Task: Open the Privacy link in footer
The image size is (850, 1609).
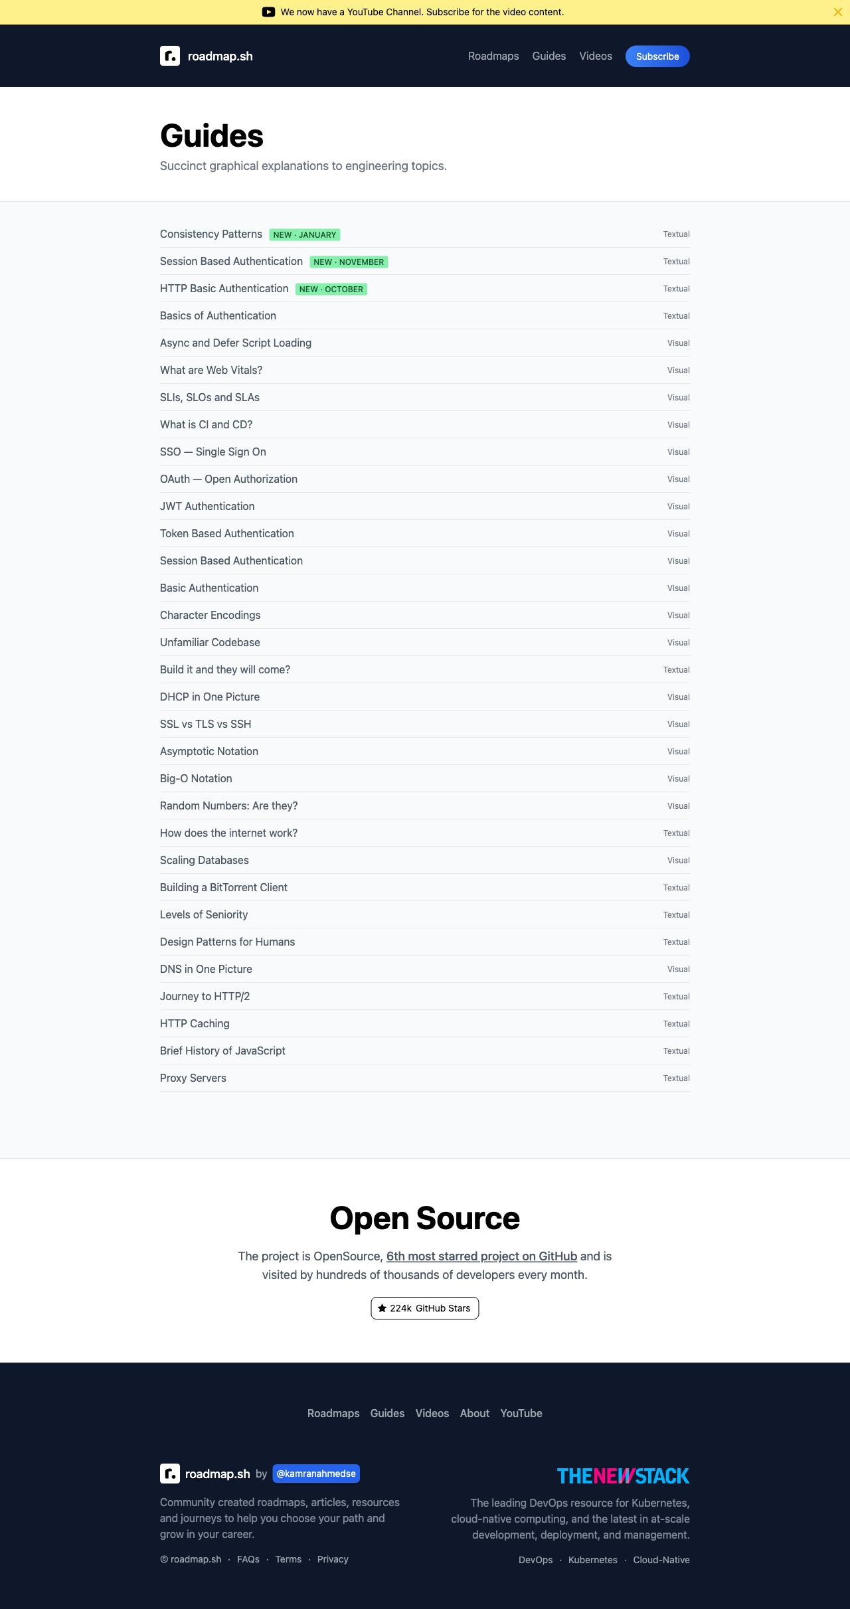Action: tap(333, 1559)
